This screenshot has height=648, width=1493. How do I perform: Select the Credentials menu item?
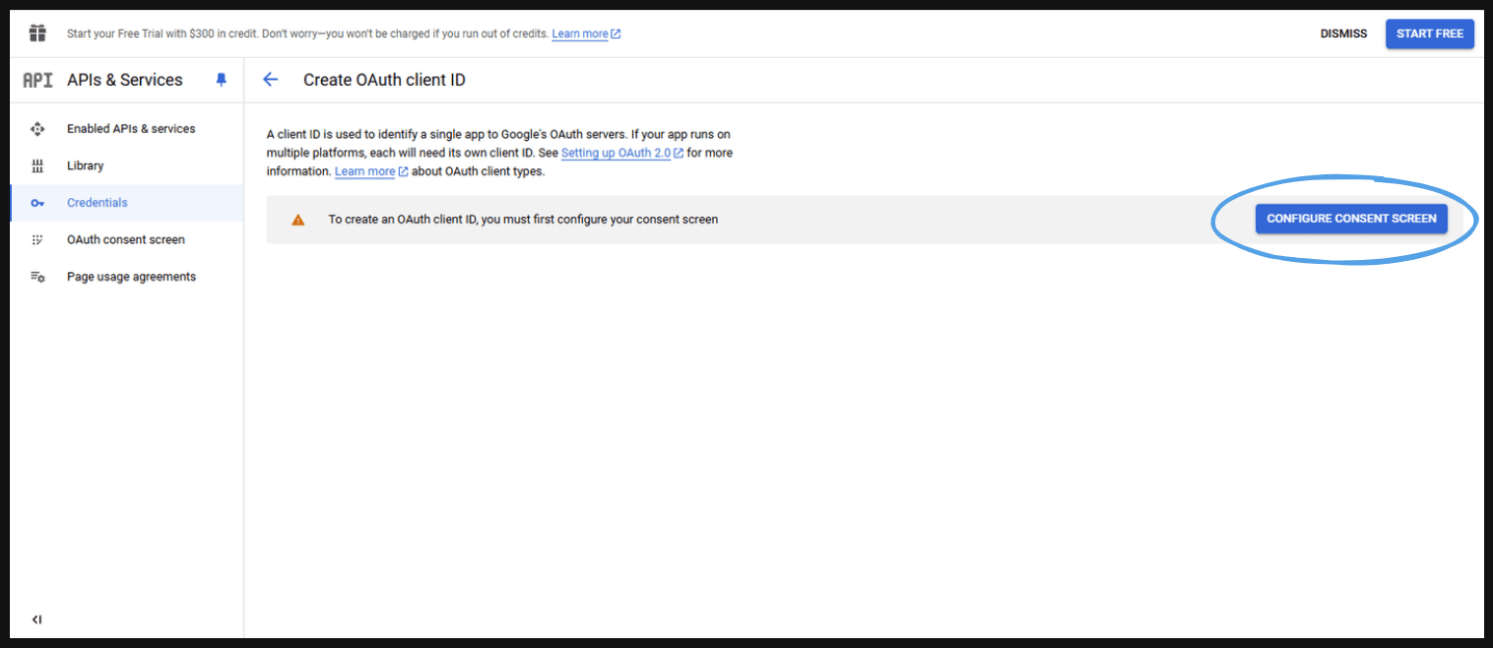tap(127, 203)
